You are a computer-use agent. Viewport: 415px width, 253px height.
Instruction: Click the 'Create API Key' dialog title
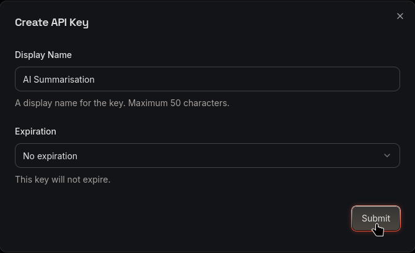click(51, 23)
